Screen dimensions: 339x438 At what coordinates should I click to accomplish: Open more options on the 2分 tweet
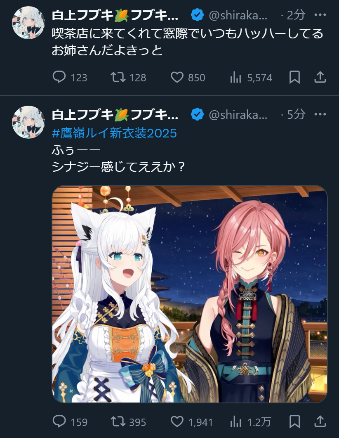320,15
